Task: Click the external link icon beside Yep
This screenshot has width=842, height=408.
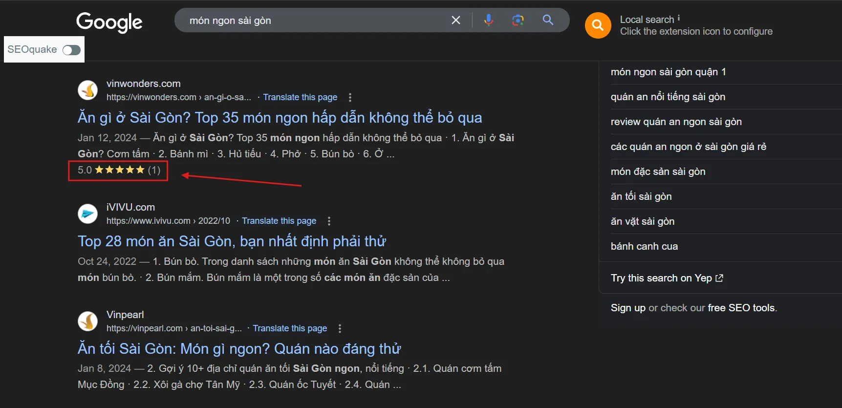Action: click(x=719, y=278)
